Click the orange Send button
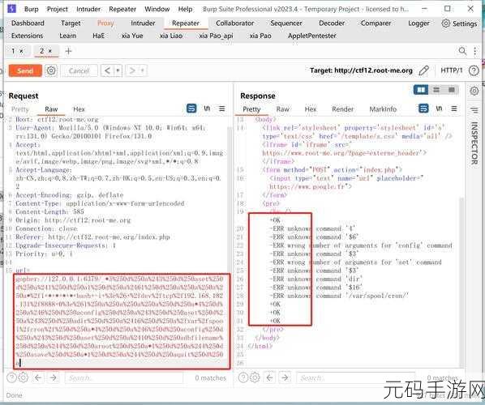This screenshot has height=405, width=485. [25, 70]
